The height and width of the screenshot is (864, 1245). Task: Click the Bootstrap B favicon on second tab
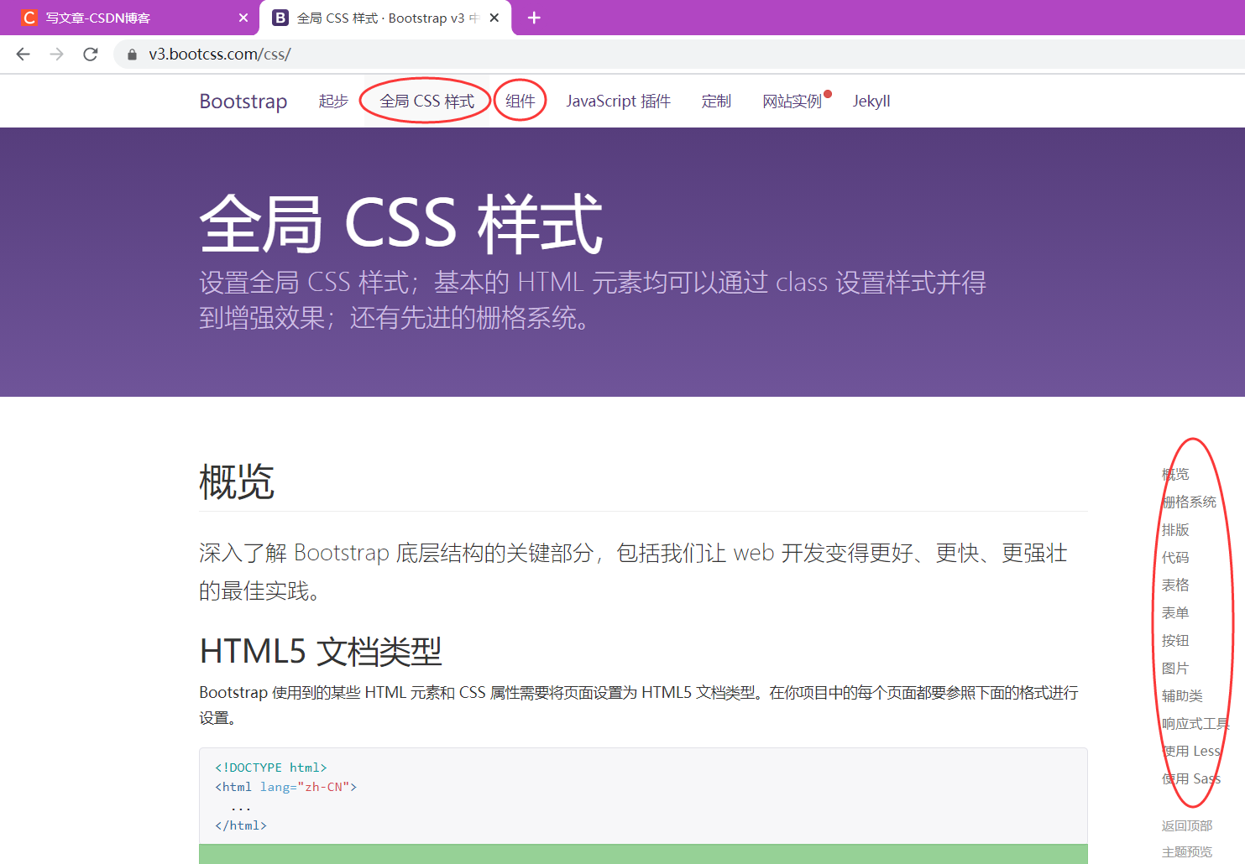(x=280, y=18)
